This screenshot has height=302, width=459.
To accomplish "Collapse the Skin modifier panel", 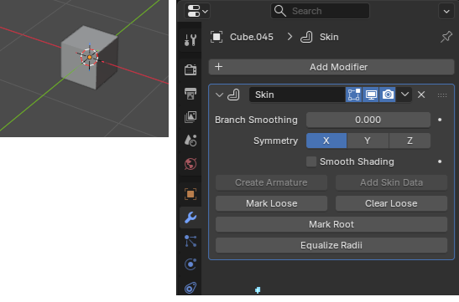I will click(x=219, y=95).
